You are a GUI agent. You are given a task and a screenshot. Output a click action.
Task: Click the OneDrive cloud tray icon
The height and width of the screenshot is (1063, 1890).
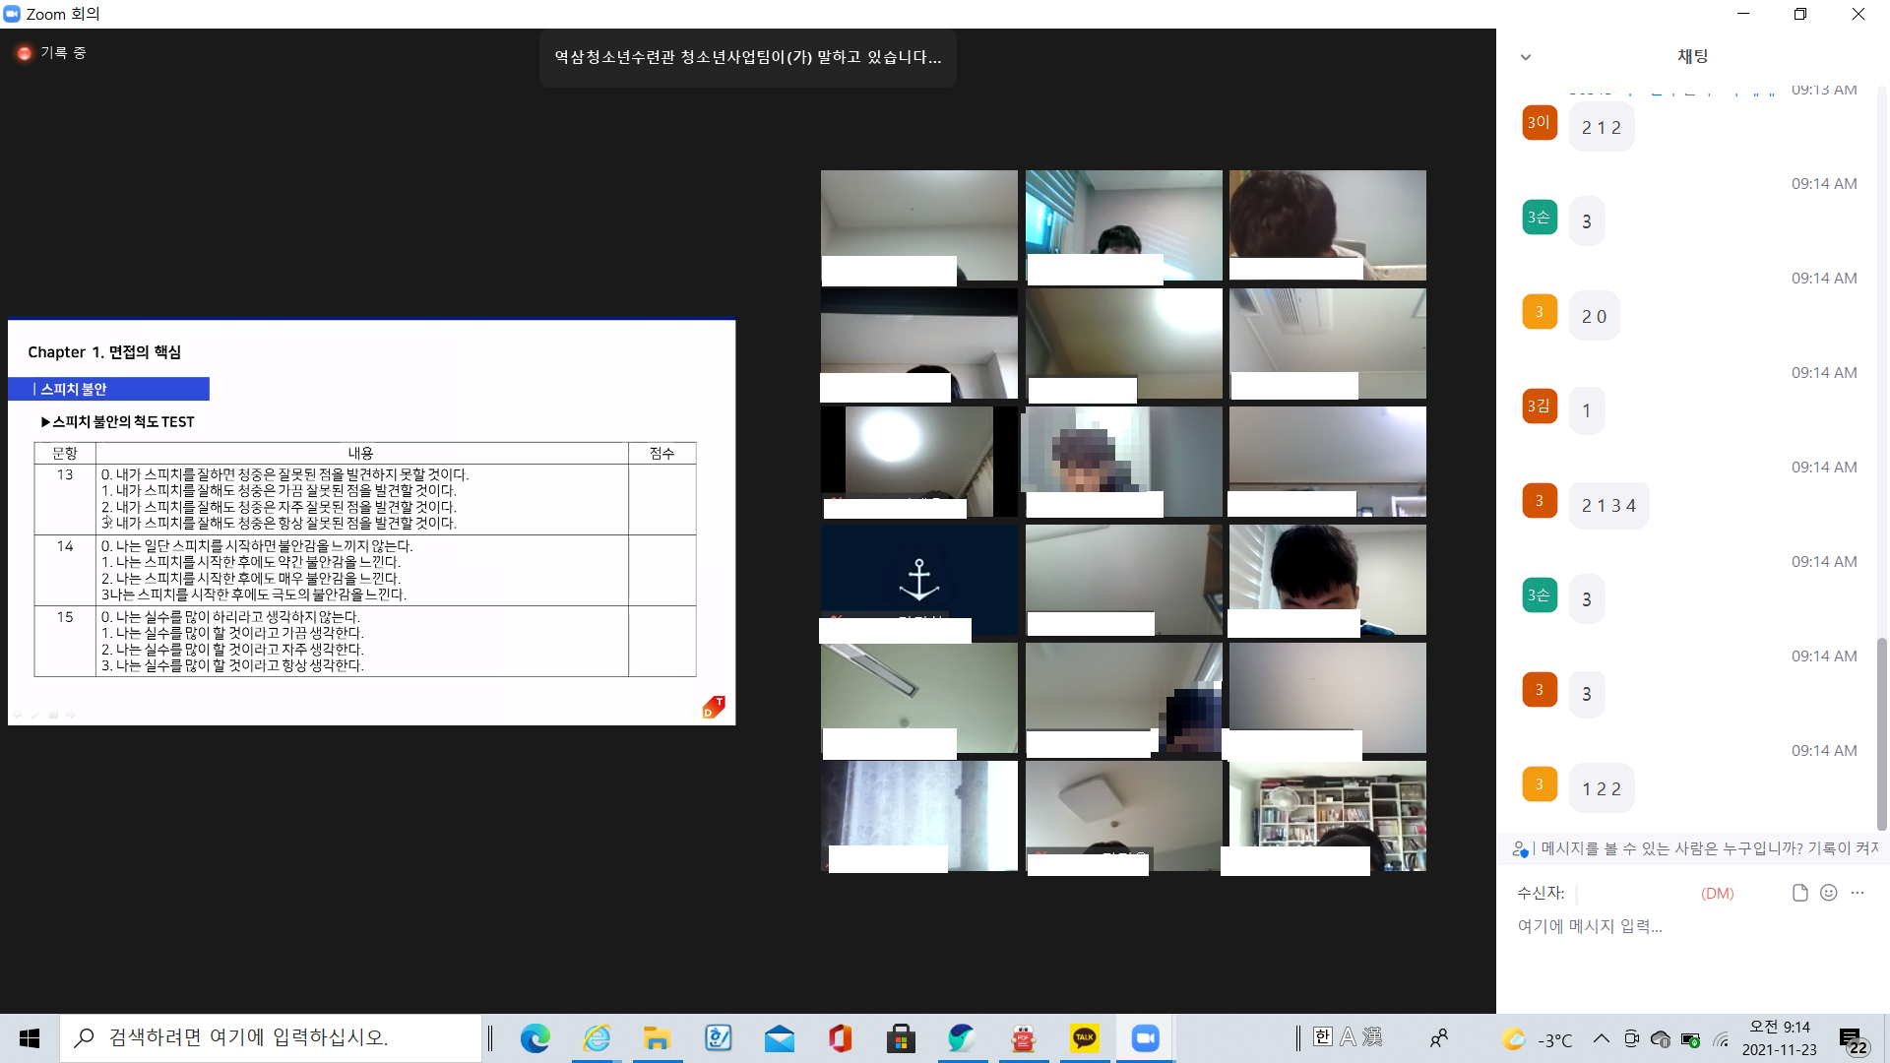click(x=1661, y=1038)
